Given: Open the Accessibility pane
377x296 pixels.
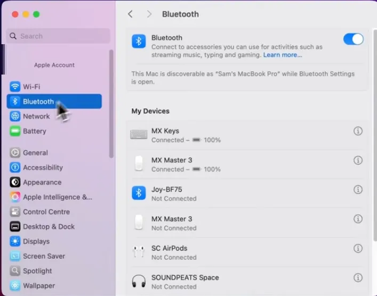Looking at the screenshot, I should tap(54, 167).
